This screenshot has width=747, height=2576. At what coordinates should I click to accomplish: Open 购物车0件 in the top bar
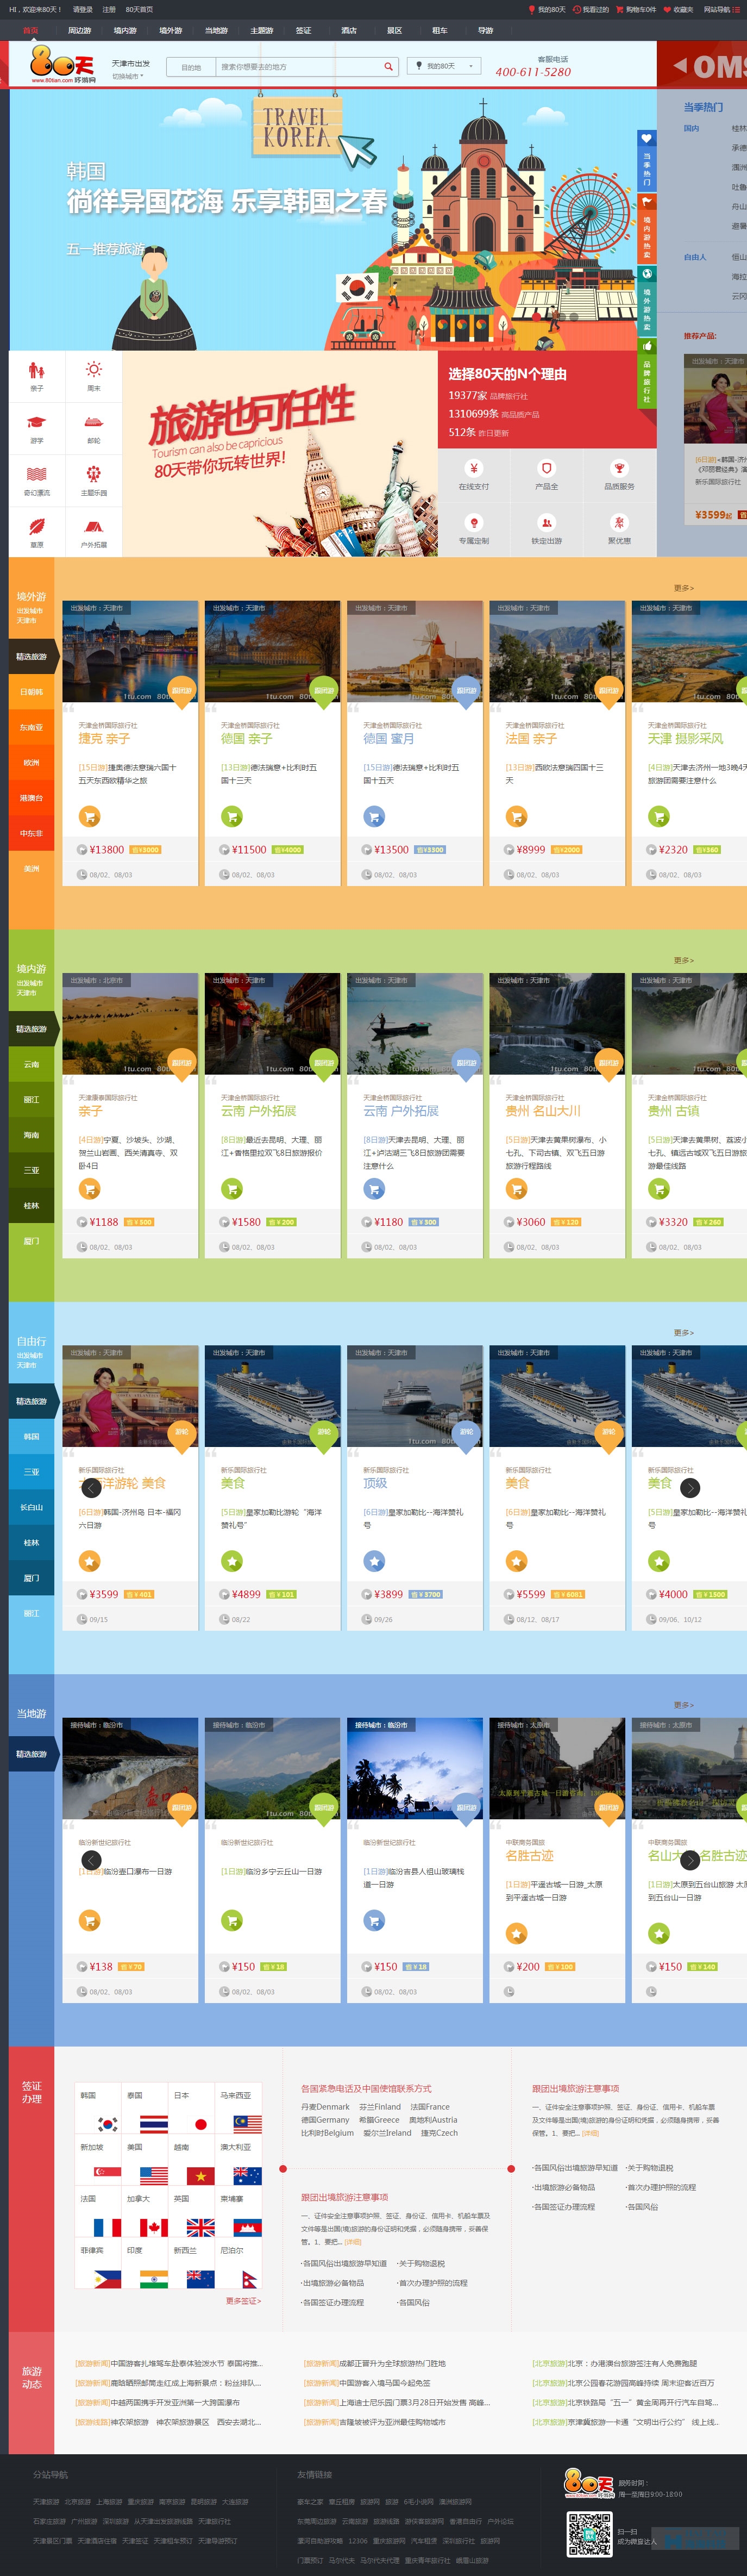point(637,9)
